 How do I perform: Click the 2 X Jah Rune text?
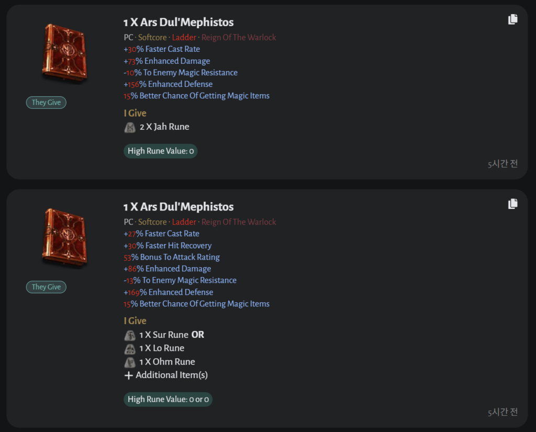pyautogui.click(x=164, y=127)
